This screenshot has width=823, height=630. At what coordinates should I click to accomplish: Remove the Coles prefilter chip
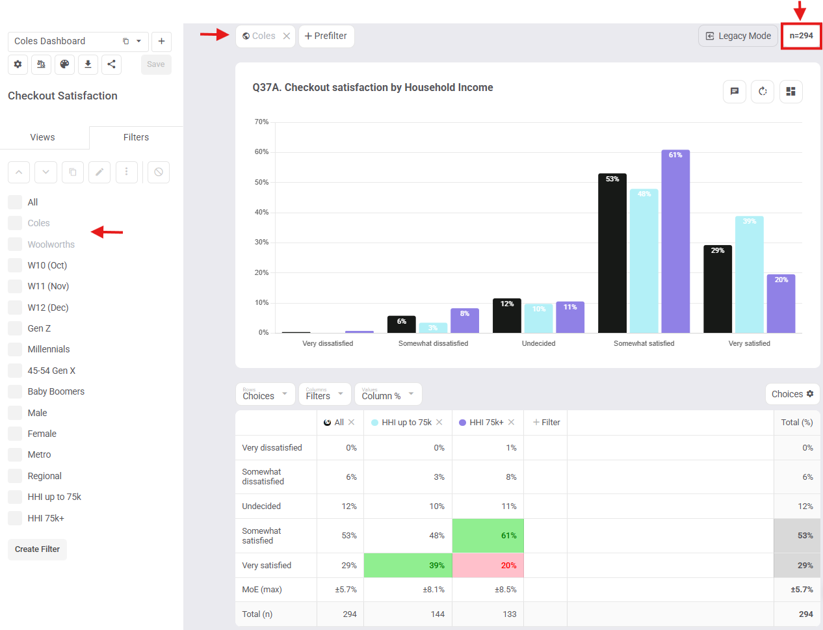point(287,36)
